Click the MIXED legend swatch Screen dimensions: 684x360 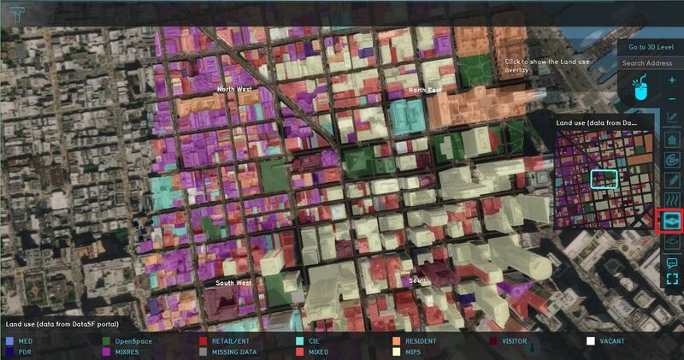pyautogui.click(x=300, y=351)
